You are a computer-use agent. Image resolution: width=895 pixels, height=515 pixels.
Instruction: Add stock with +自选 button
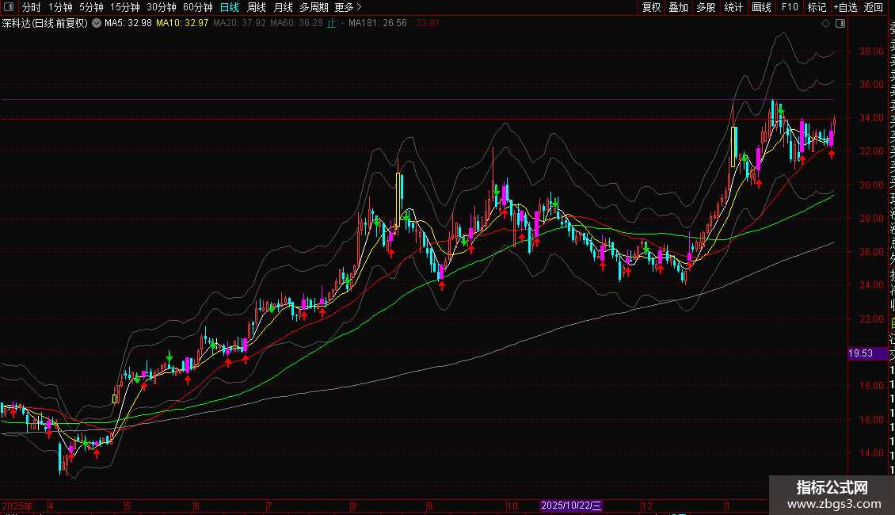[x=844, y=7]
